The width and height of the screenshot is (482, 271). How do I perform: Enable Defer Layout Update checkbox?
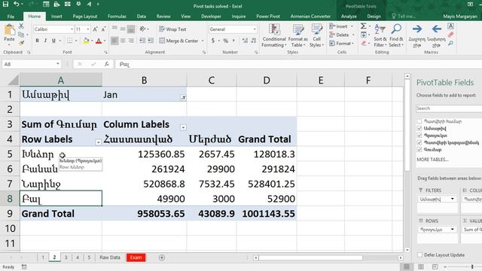pyautogui.click(x=419, y=254)
